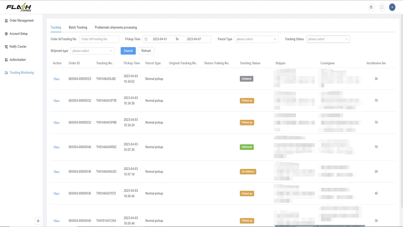Open the Order Management sidebar section
Image resolution: width=403 pixels, height=227 pixels.
pos(21,20)
